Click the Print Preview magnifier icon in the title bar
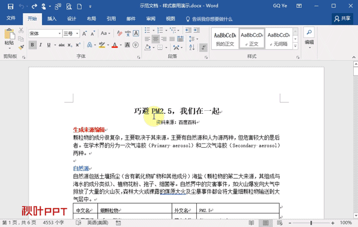The image size is (358, 227). tap(69, 7)
